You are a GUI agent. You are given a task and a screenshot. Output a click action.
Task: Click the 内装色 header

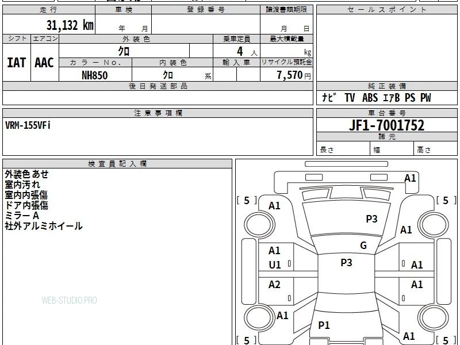click(173, 63)
